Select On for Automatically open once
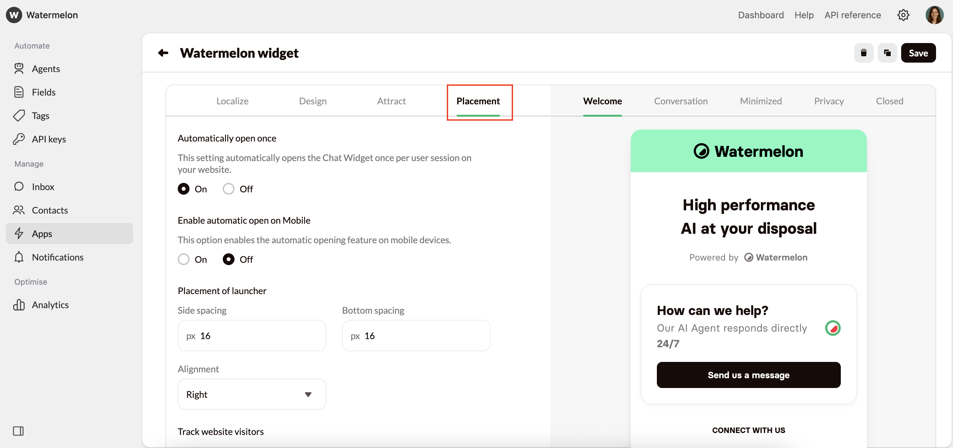 [x=183, y=189]
